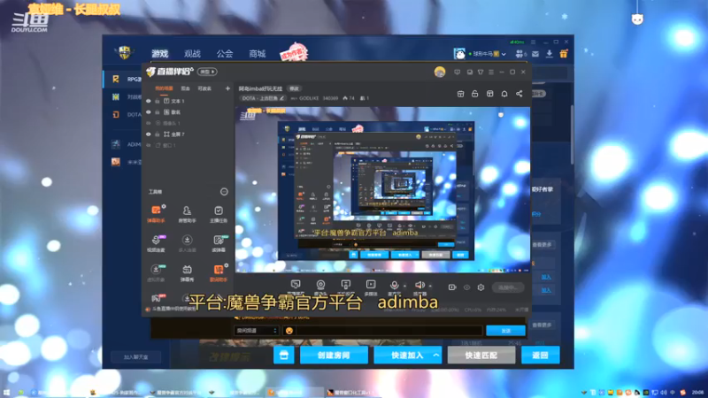Collapse the 工具箱 toolbox with round button
708x398 pixels.
(x=224, y=192)
